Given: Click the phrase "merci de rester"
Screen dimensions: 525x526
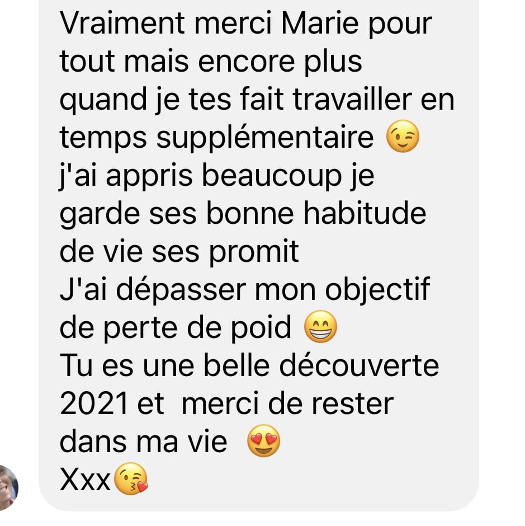Looking at the screenshot, I should click(x=287, y=404).
